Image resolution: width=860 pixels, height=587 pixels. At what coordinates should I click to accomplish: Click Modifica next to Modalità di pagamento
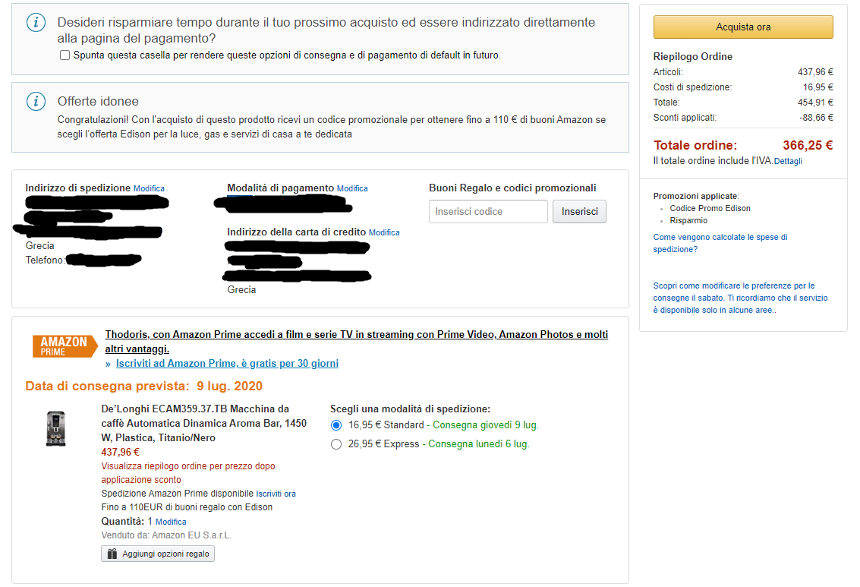352,189
